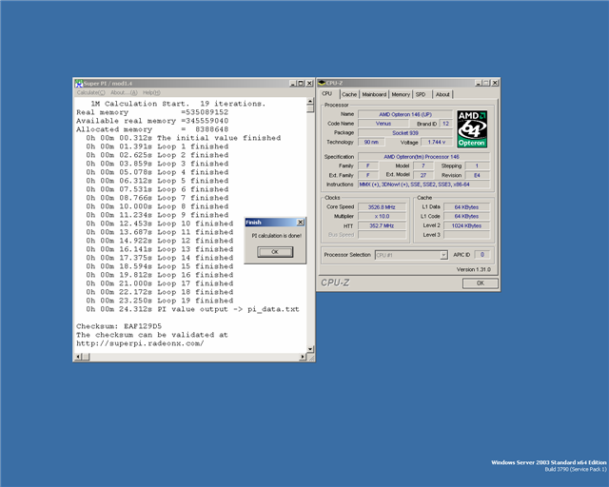Click the Revision value E4
The height and width of the screenshot is (487, 609).
point(478,175)
